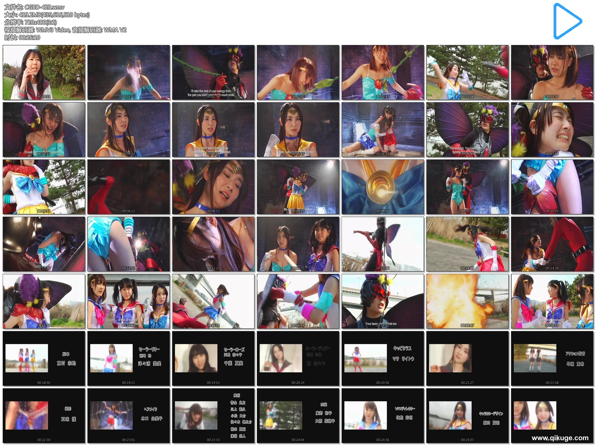Image resolution: width=596 pixels, height=446 pixels.
Task: Click the credits frame at 00:19:53
Action: point(213,358)
